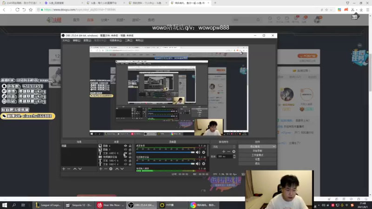Click the OBS 工作室模式 (Studio Mode) button

click(258, 155)
